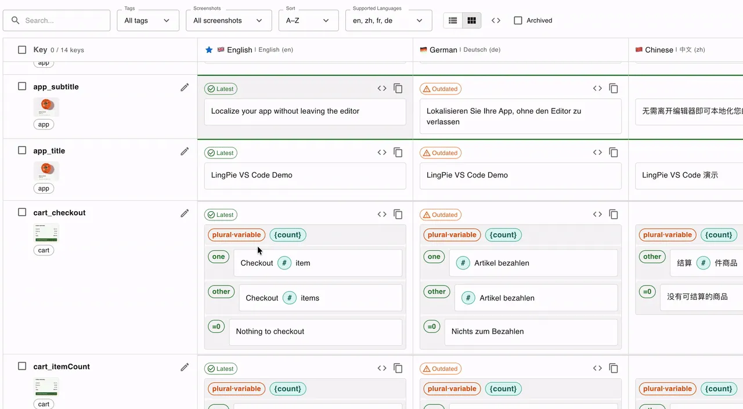Viewport: 743px width, 409px height.
Task: Open cart_checkout screenshot thumbnail
Action: (46, 233)
